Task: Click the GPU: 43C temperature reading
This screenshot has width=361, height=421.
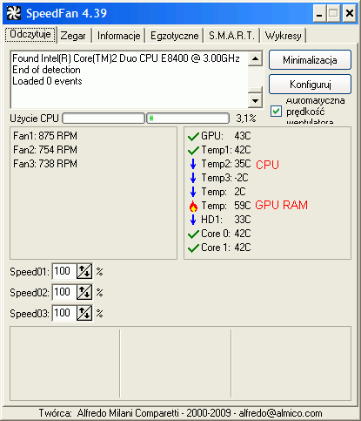Action: coord(226,136)
